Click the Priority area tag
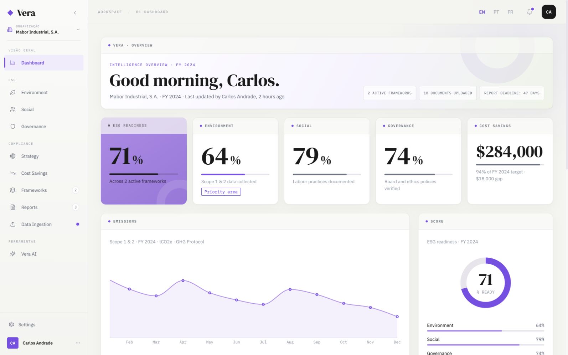The image size is (568, 355). click(221, 192)
